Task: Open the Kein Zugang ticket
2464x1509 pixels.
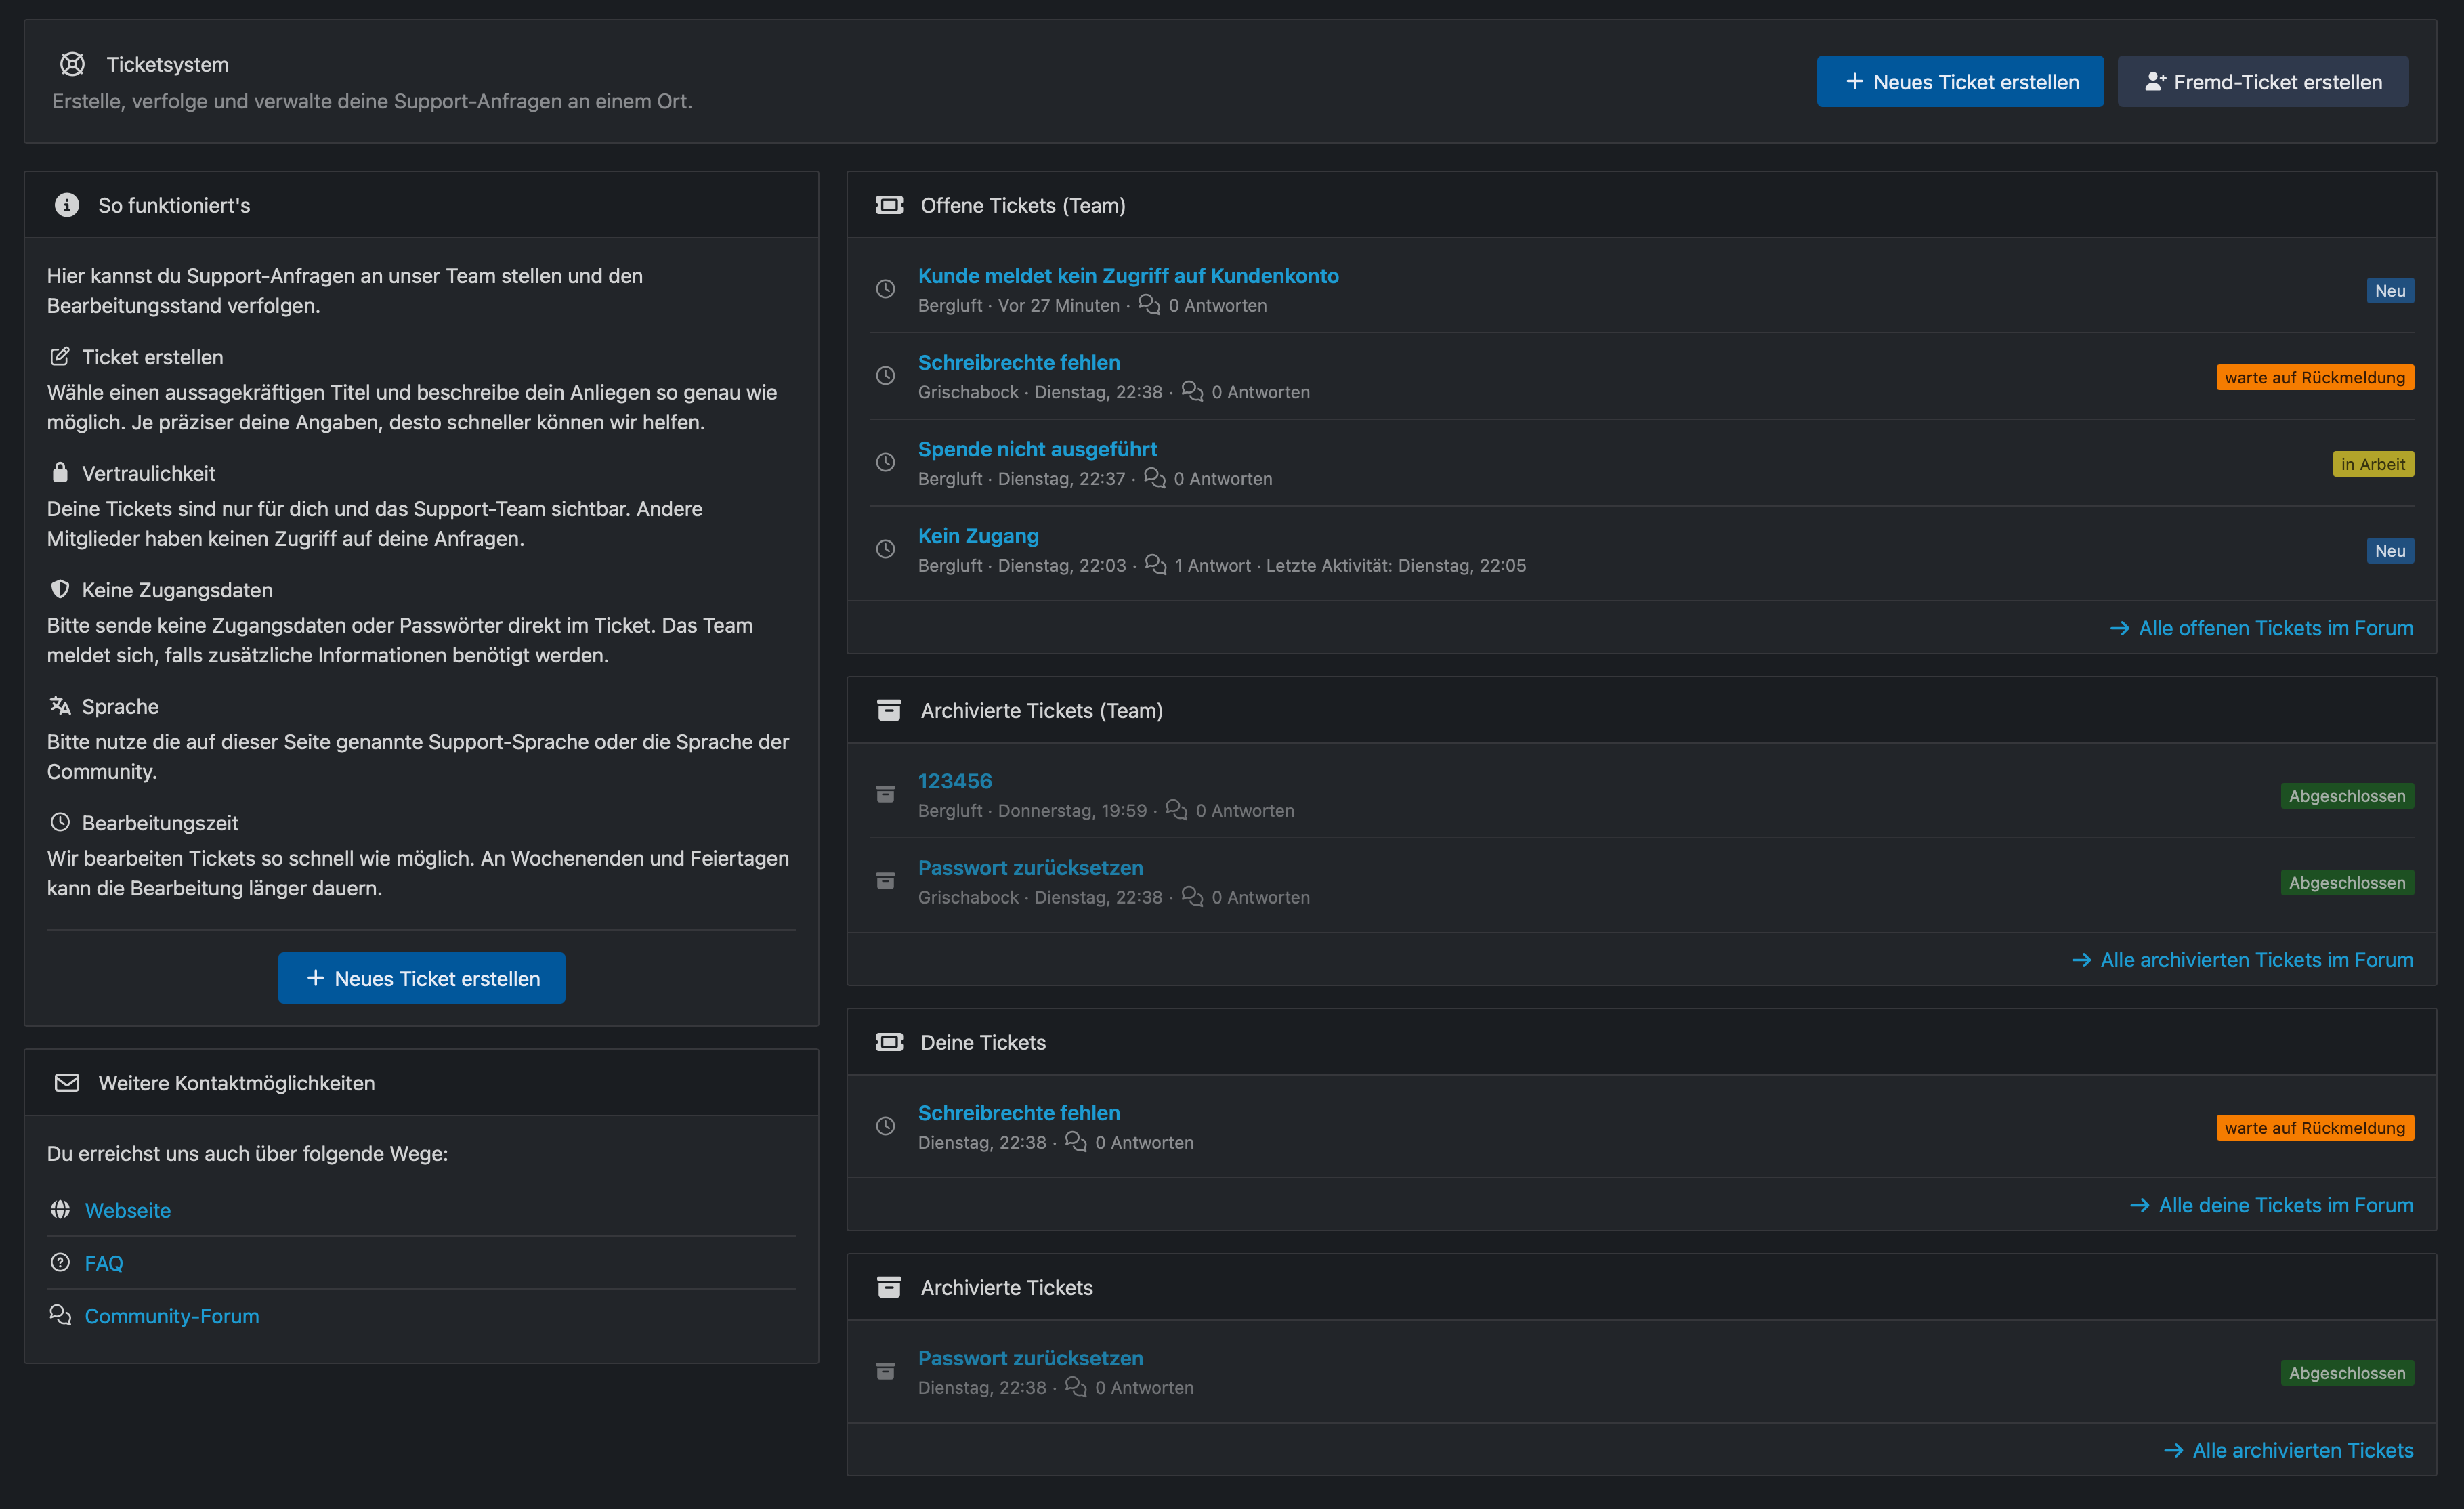Action: 978,536
